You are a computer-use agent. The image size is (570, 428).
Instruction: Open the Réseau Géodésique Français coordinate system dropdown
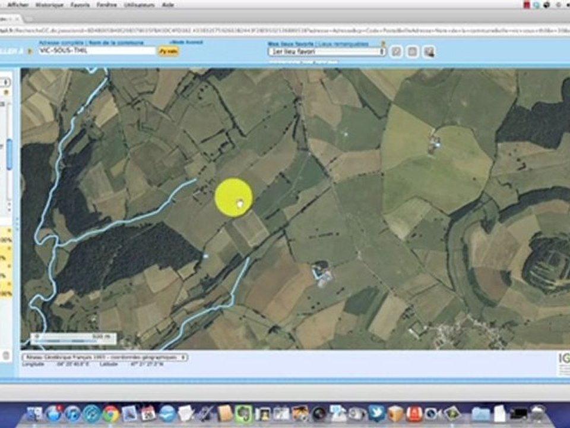tap(105, 357)
